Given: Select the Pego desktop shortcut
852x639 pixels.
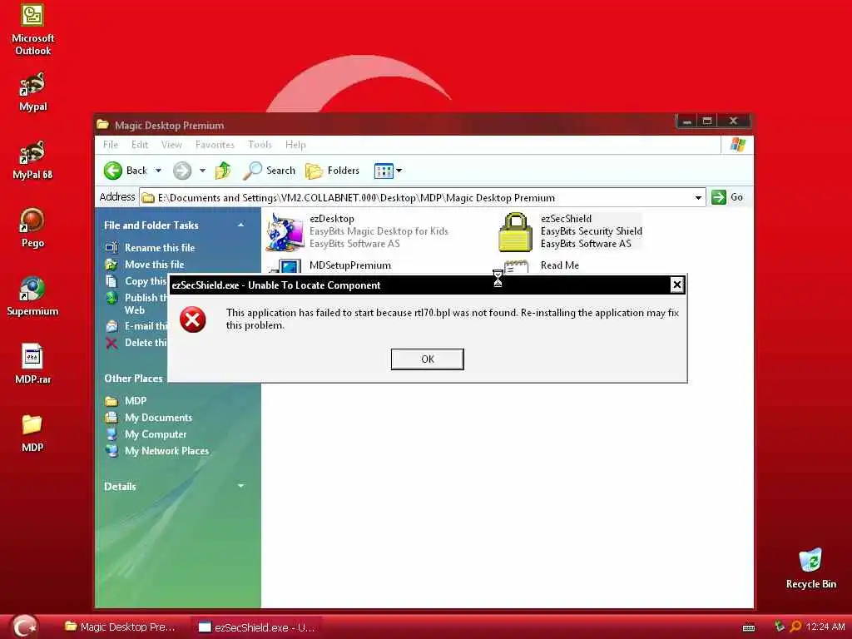Looking at the screenshot, I should pyautogui.click(x=32, y=228).
